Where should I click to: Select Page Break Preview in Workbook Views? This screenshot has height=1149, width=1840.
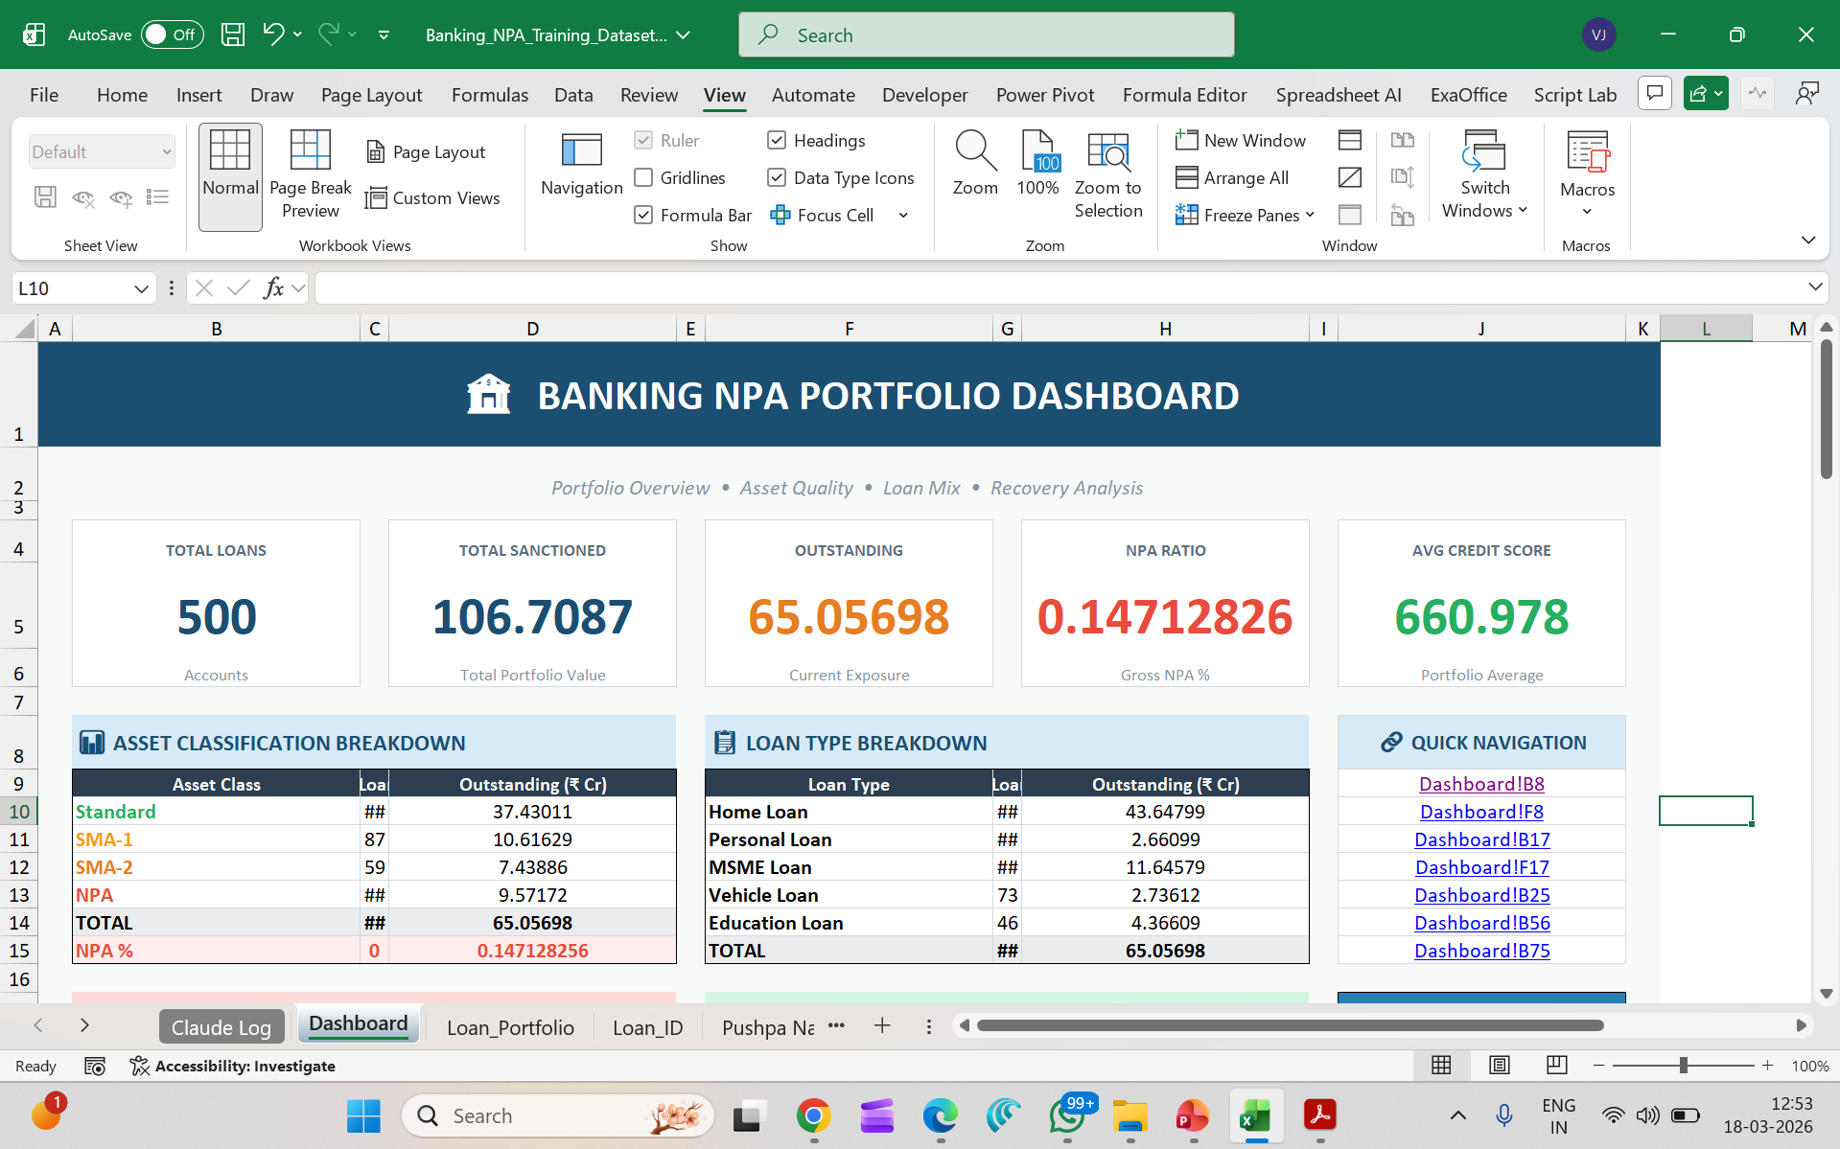(x=309, y=172)
